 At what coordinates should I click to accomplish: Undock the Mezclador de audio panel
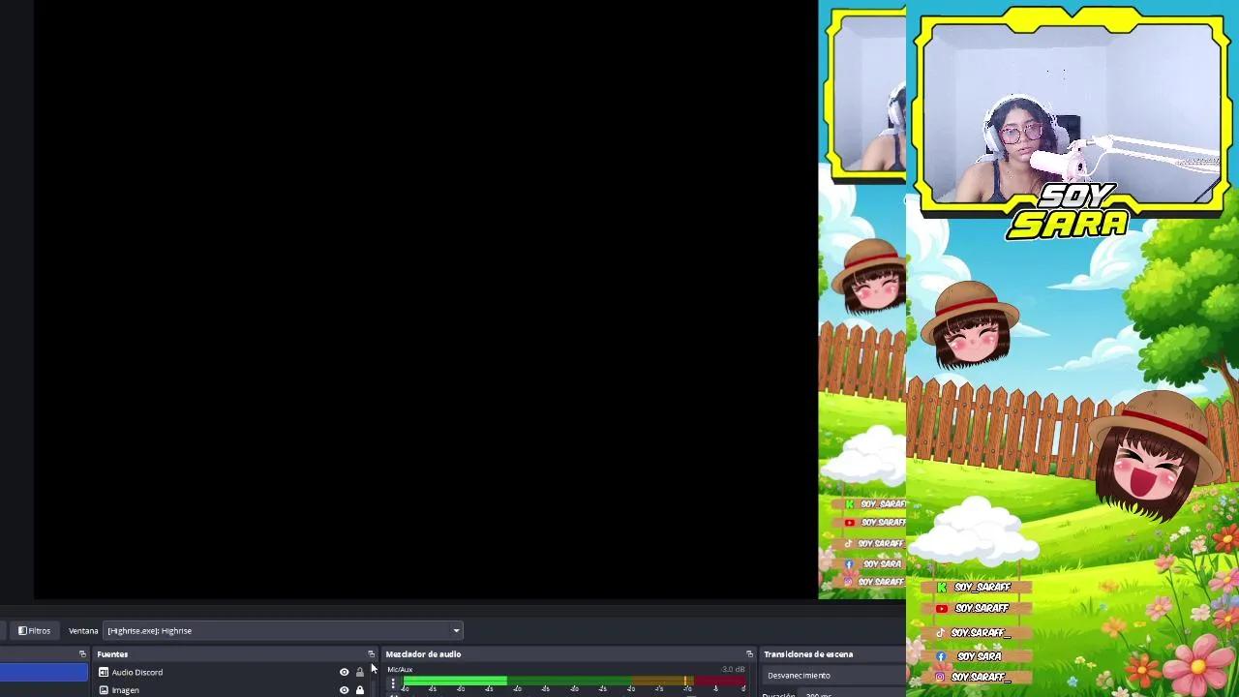pos(749,654)
